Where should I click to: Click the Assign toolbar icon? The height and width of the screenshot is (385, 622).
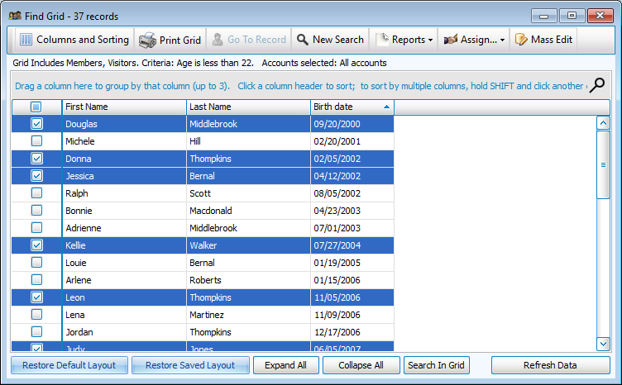click(451, 40)
